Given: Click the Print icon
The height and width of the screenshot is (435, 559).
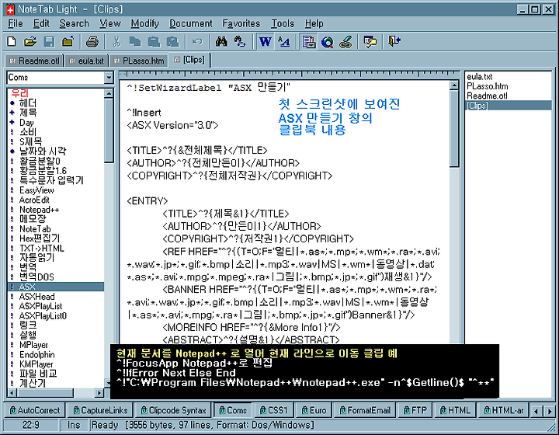Looking at the screenshot, I should pyautogui.click(x=92, y=42).
